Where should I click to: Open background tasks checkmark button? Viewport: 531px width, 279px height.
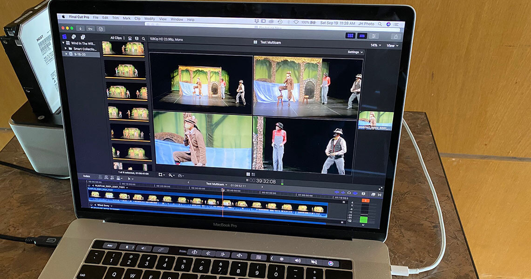point(101,29)
